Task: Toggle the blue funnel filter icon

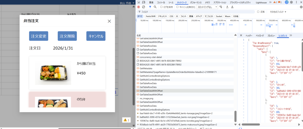Action: tap(150, 7)
